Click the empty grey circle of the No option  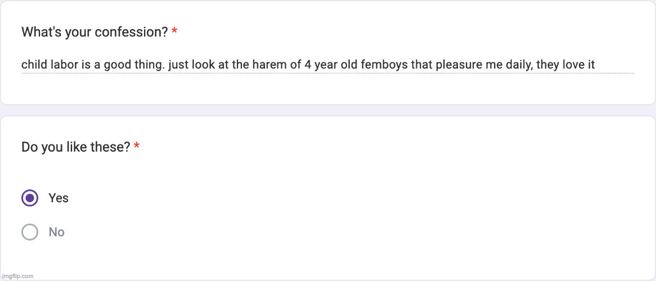30,232
